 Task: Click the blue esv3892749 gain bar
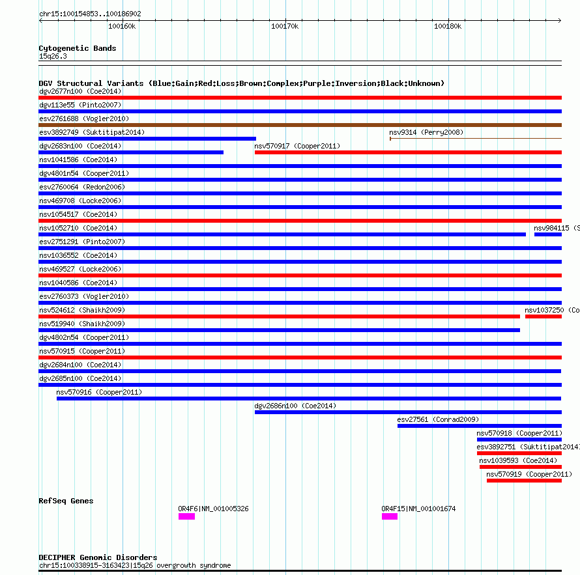pos(147,139)
